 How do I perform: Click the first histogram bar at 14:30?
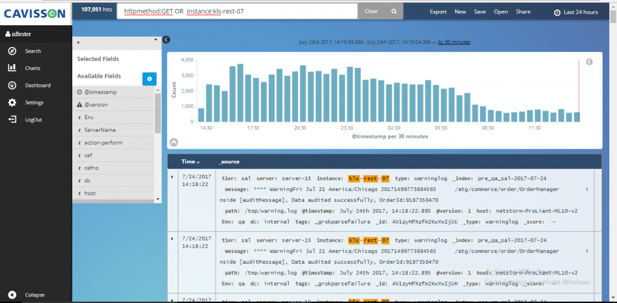tap(201, 115)
